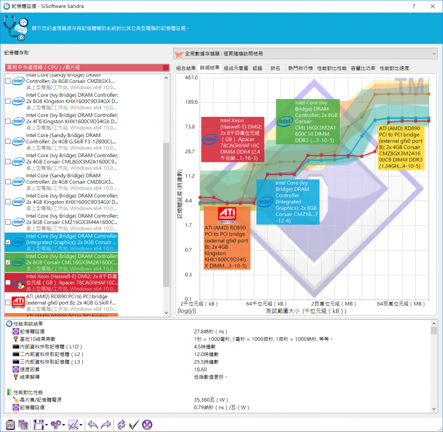Select the 18.60 speed factor value

coord(200,369)
